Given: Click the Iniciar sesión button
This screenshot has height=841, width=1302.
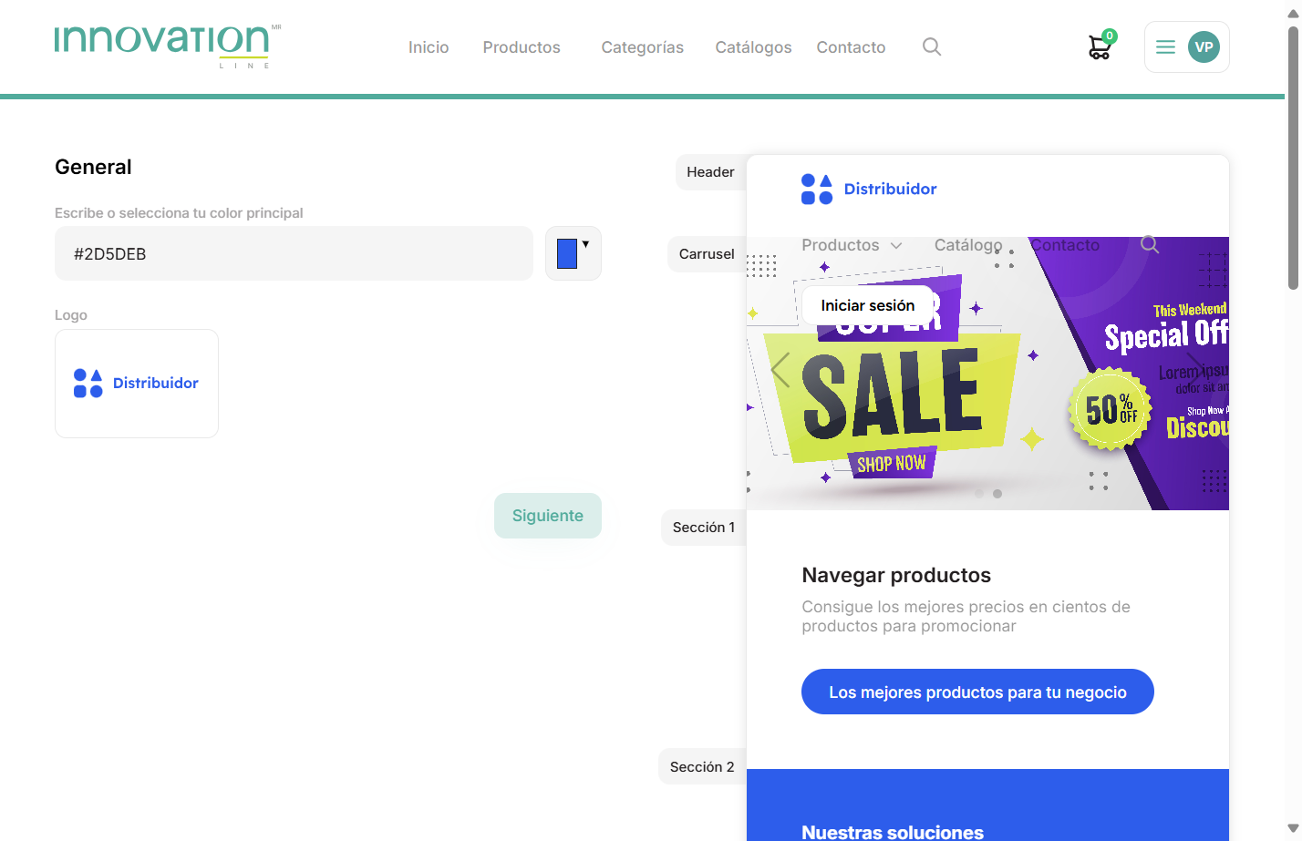Looking at the screenshot, I should click(x=868, y=305).
